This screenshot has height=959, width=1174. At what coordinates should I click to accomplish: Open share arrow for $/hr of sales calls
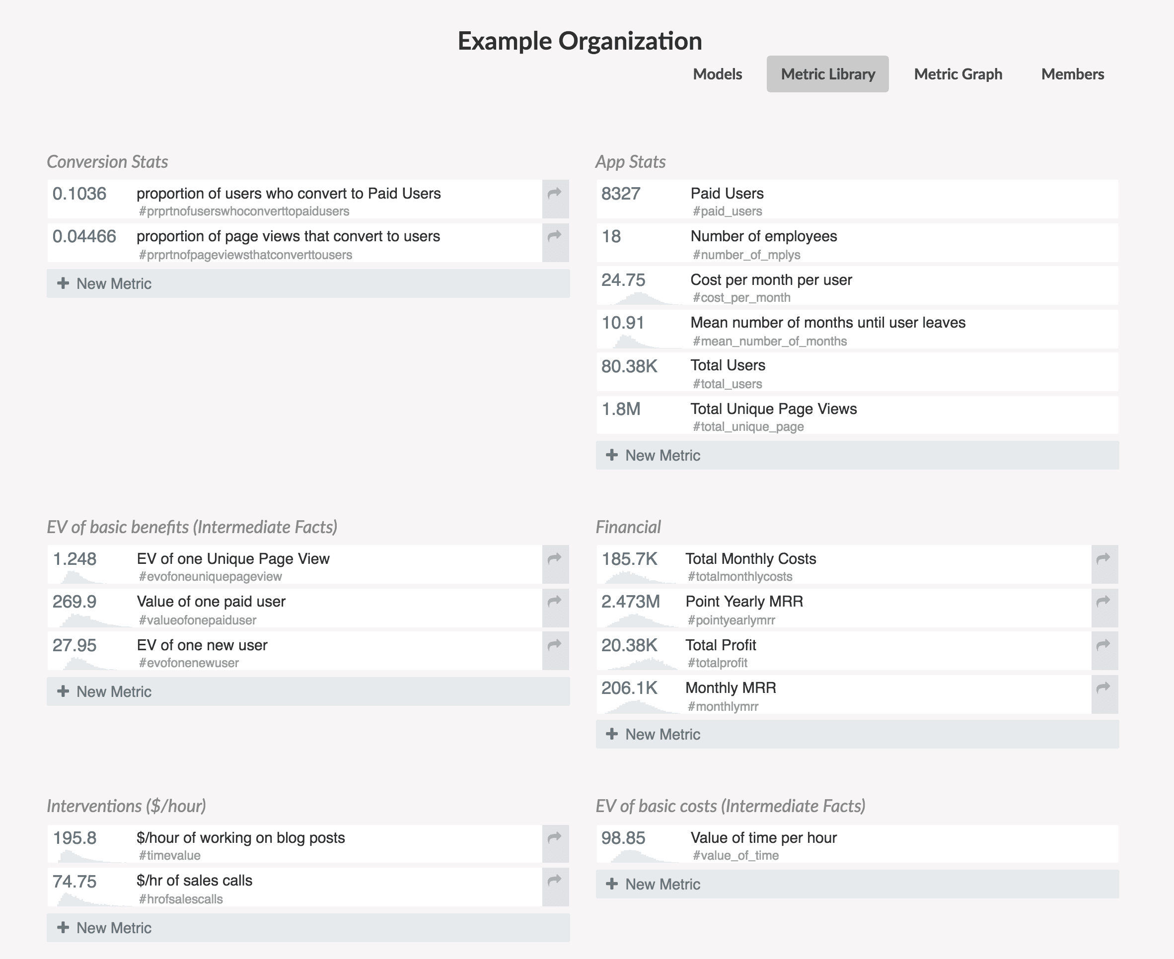[556, 887]
